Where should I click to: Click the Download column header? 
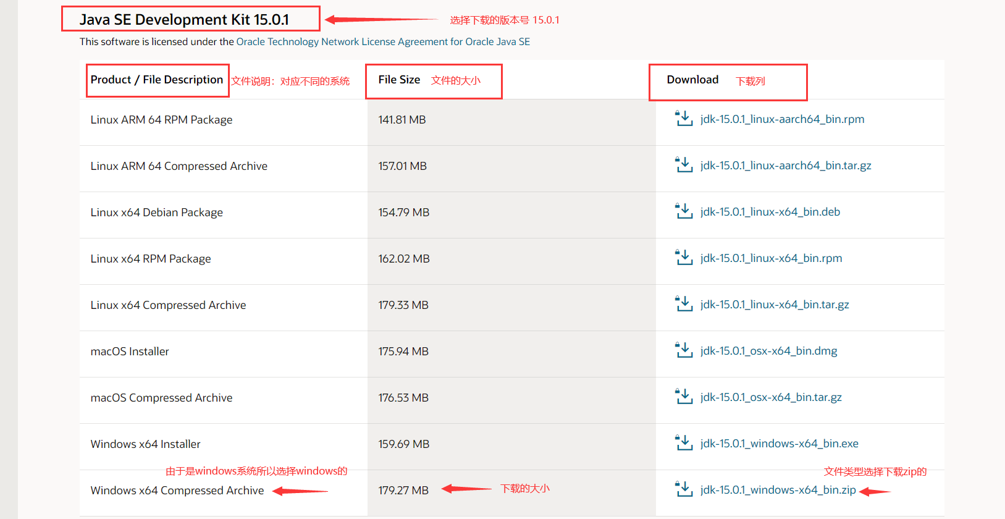pos(692,80)
